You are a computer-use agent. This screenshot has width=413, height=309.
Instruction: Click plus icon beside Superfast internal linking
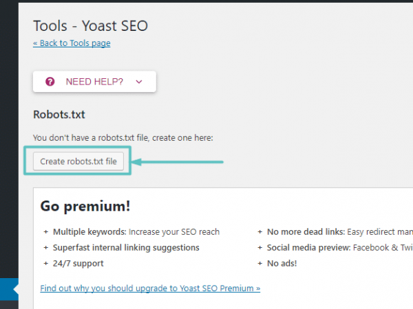tap(46, 247)
